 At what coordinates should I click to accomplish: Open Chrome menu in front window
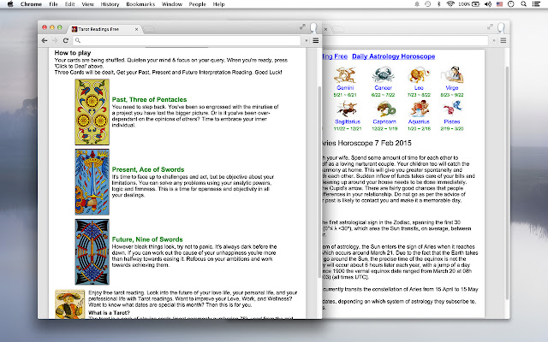tap(316, 40)
